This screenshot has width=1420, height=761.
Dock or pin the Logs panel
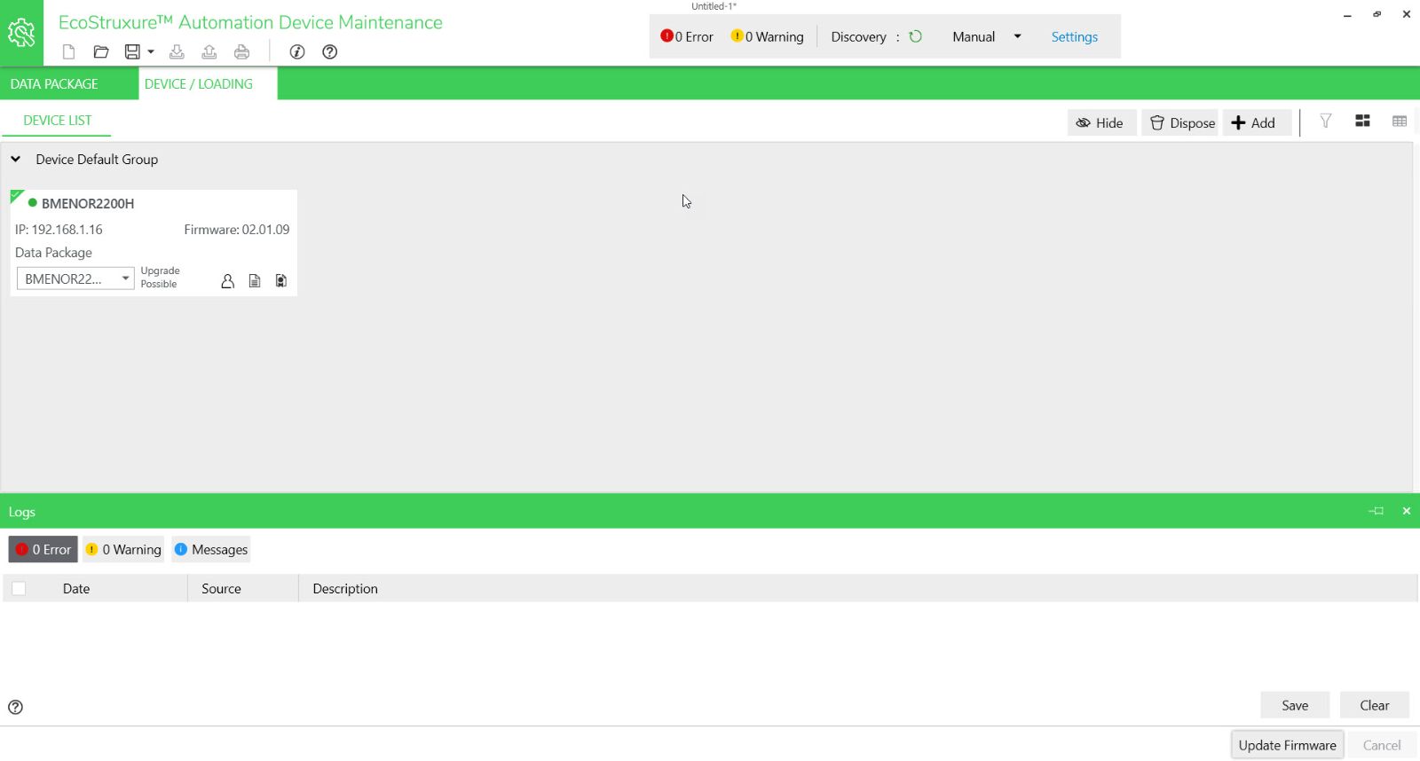(1377, 511)
